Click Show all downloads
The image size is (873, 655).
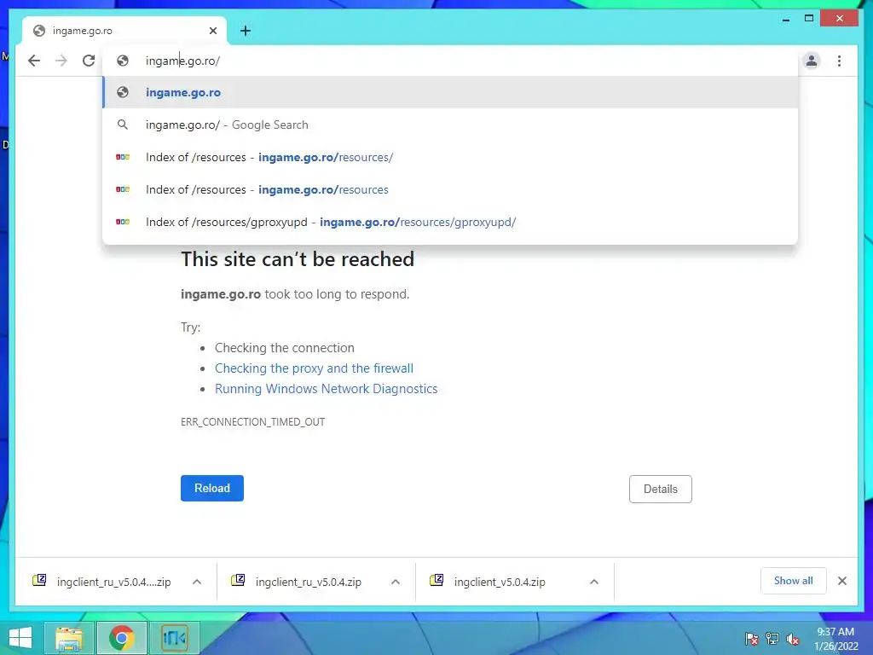(x=794, y=581)
